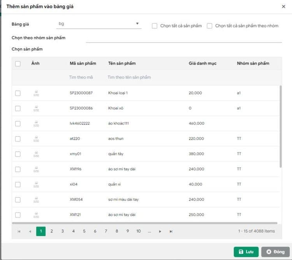Click image placeholder for Khoai loại 1

pyautogui.click(x=36, y=93)
